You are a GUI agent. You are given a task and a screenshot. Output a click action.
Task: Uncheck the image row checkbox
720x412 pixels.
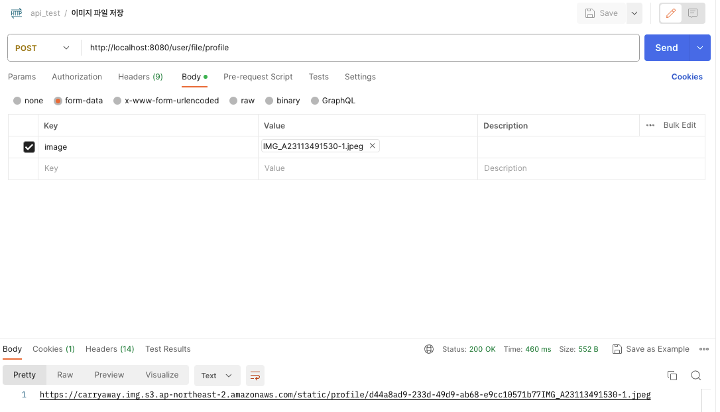click(29, 147)
